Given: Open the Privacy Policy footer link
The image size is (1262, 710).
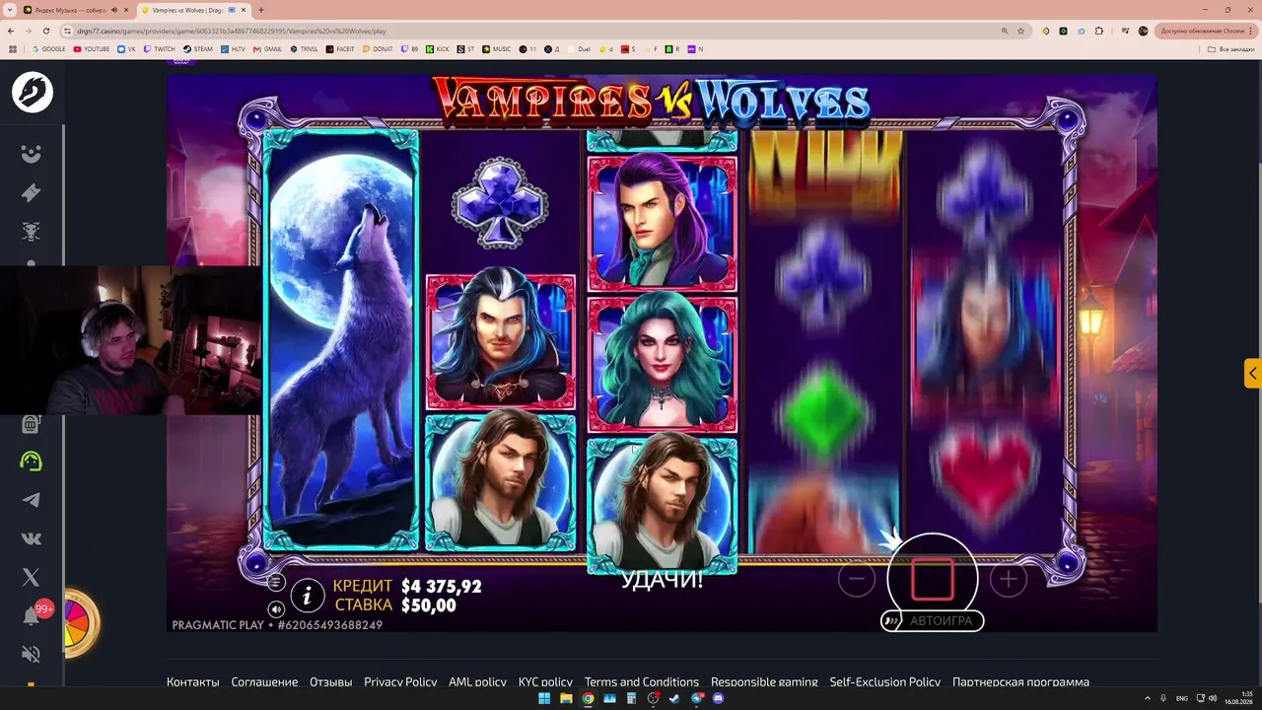Looking at the screenshot, I should pyautogui.click(x=400, y=681).
